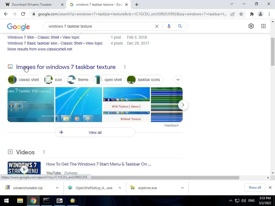The width and height of the screenshot is (275, 206).
Task: Click the Feedback link under images
Action: point(171,126)
